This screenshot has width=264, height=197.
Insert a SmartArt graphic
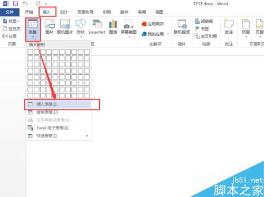97,27
